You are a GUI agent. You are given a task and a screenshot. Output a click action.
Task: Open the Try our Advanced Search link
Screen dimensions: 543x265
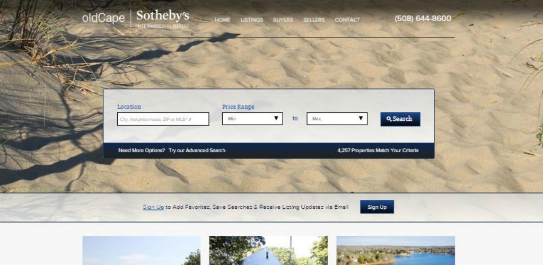(197, 151)
